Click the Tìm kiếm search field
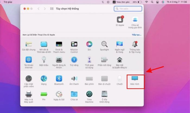This screenshot has width=190, height=113. tap(128, 9)
